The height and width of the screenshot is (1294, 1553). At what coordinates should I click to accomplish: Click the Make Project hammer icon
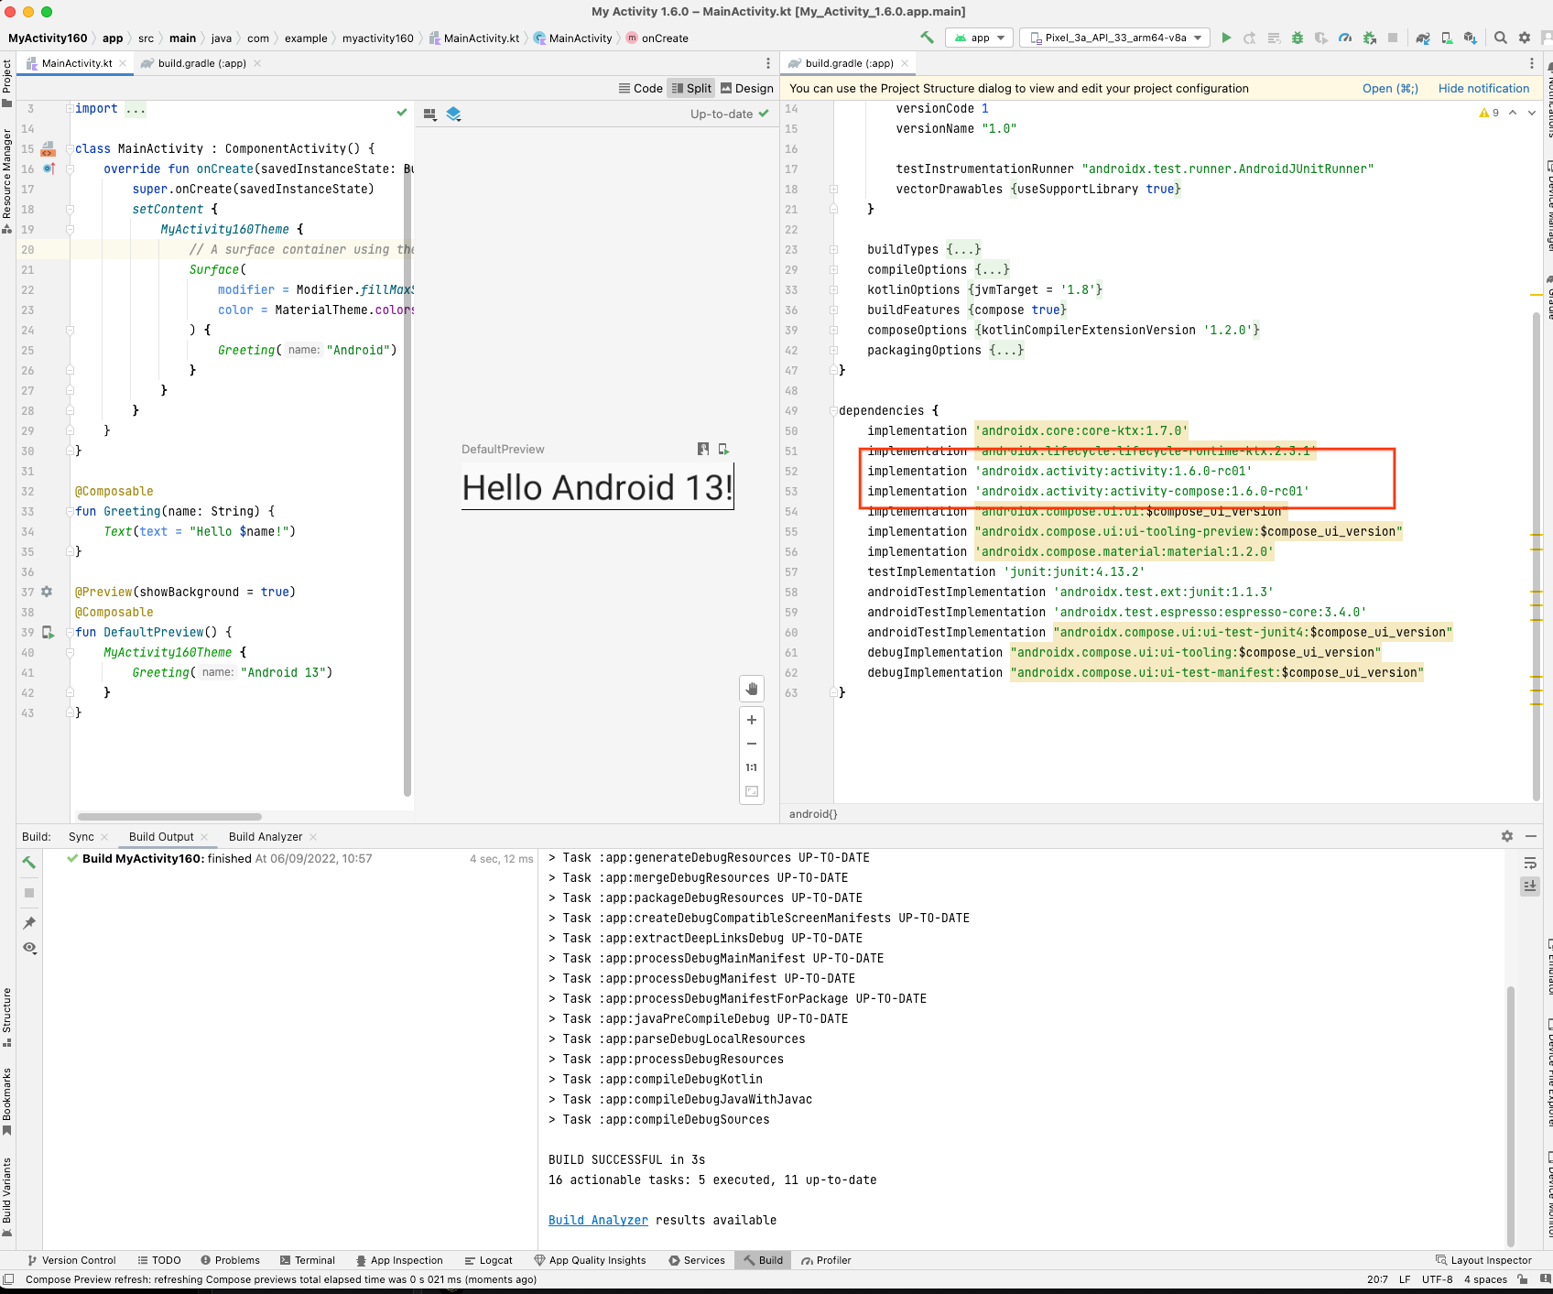927,38
